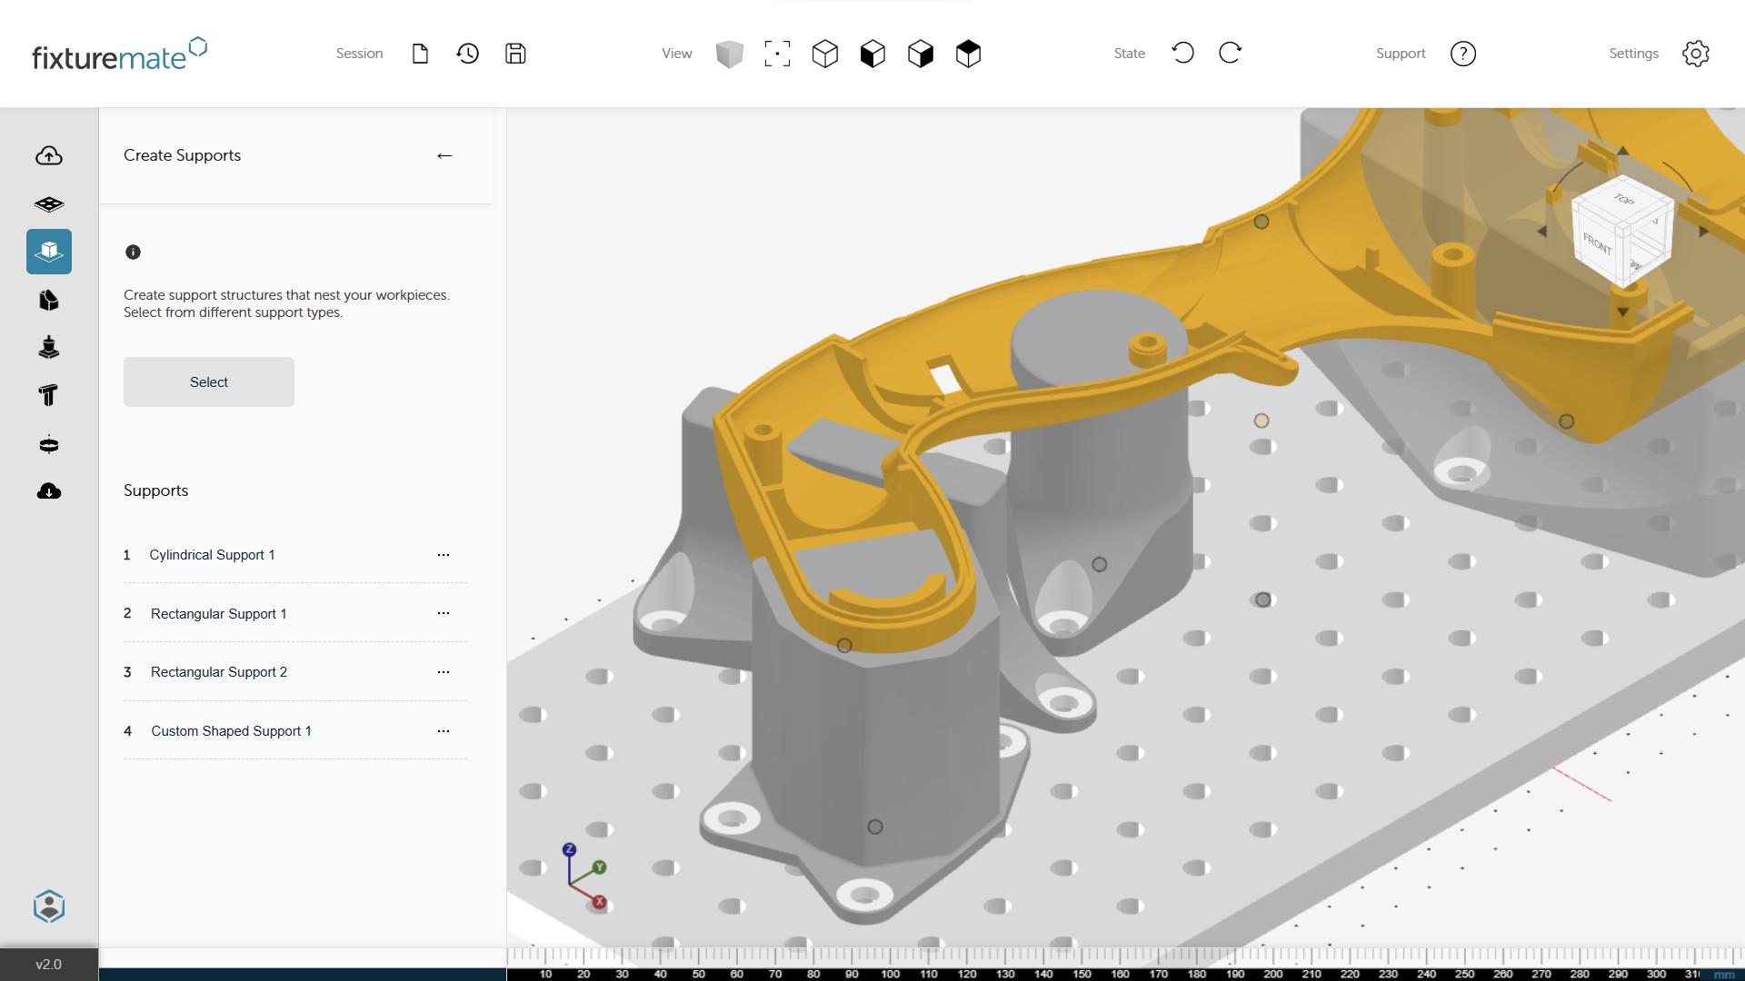Open the Support help menu

click(1462, 53)
